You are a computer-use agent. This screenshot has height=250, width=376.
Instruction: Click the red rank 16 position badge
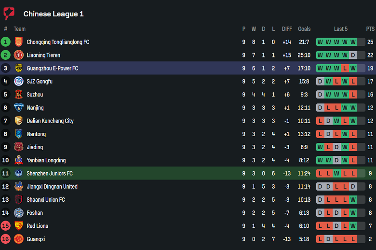tap(6, 239)
